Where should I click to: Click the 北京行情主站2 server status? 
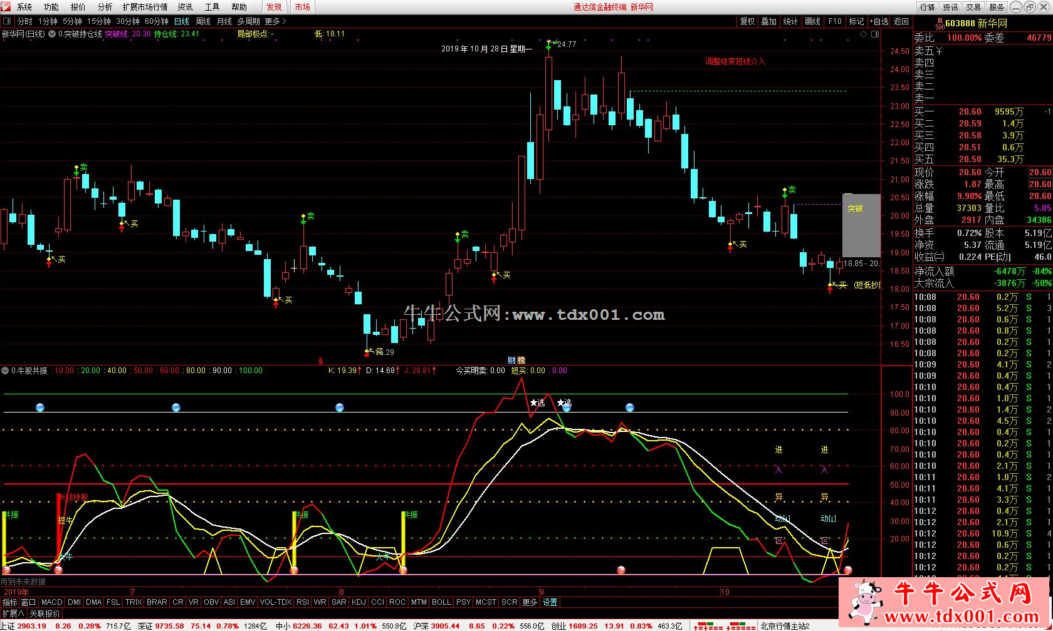coord(785,626)
